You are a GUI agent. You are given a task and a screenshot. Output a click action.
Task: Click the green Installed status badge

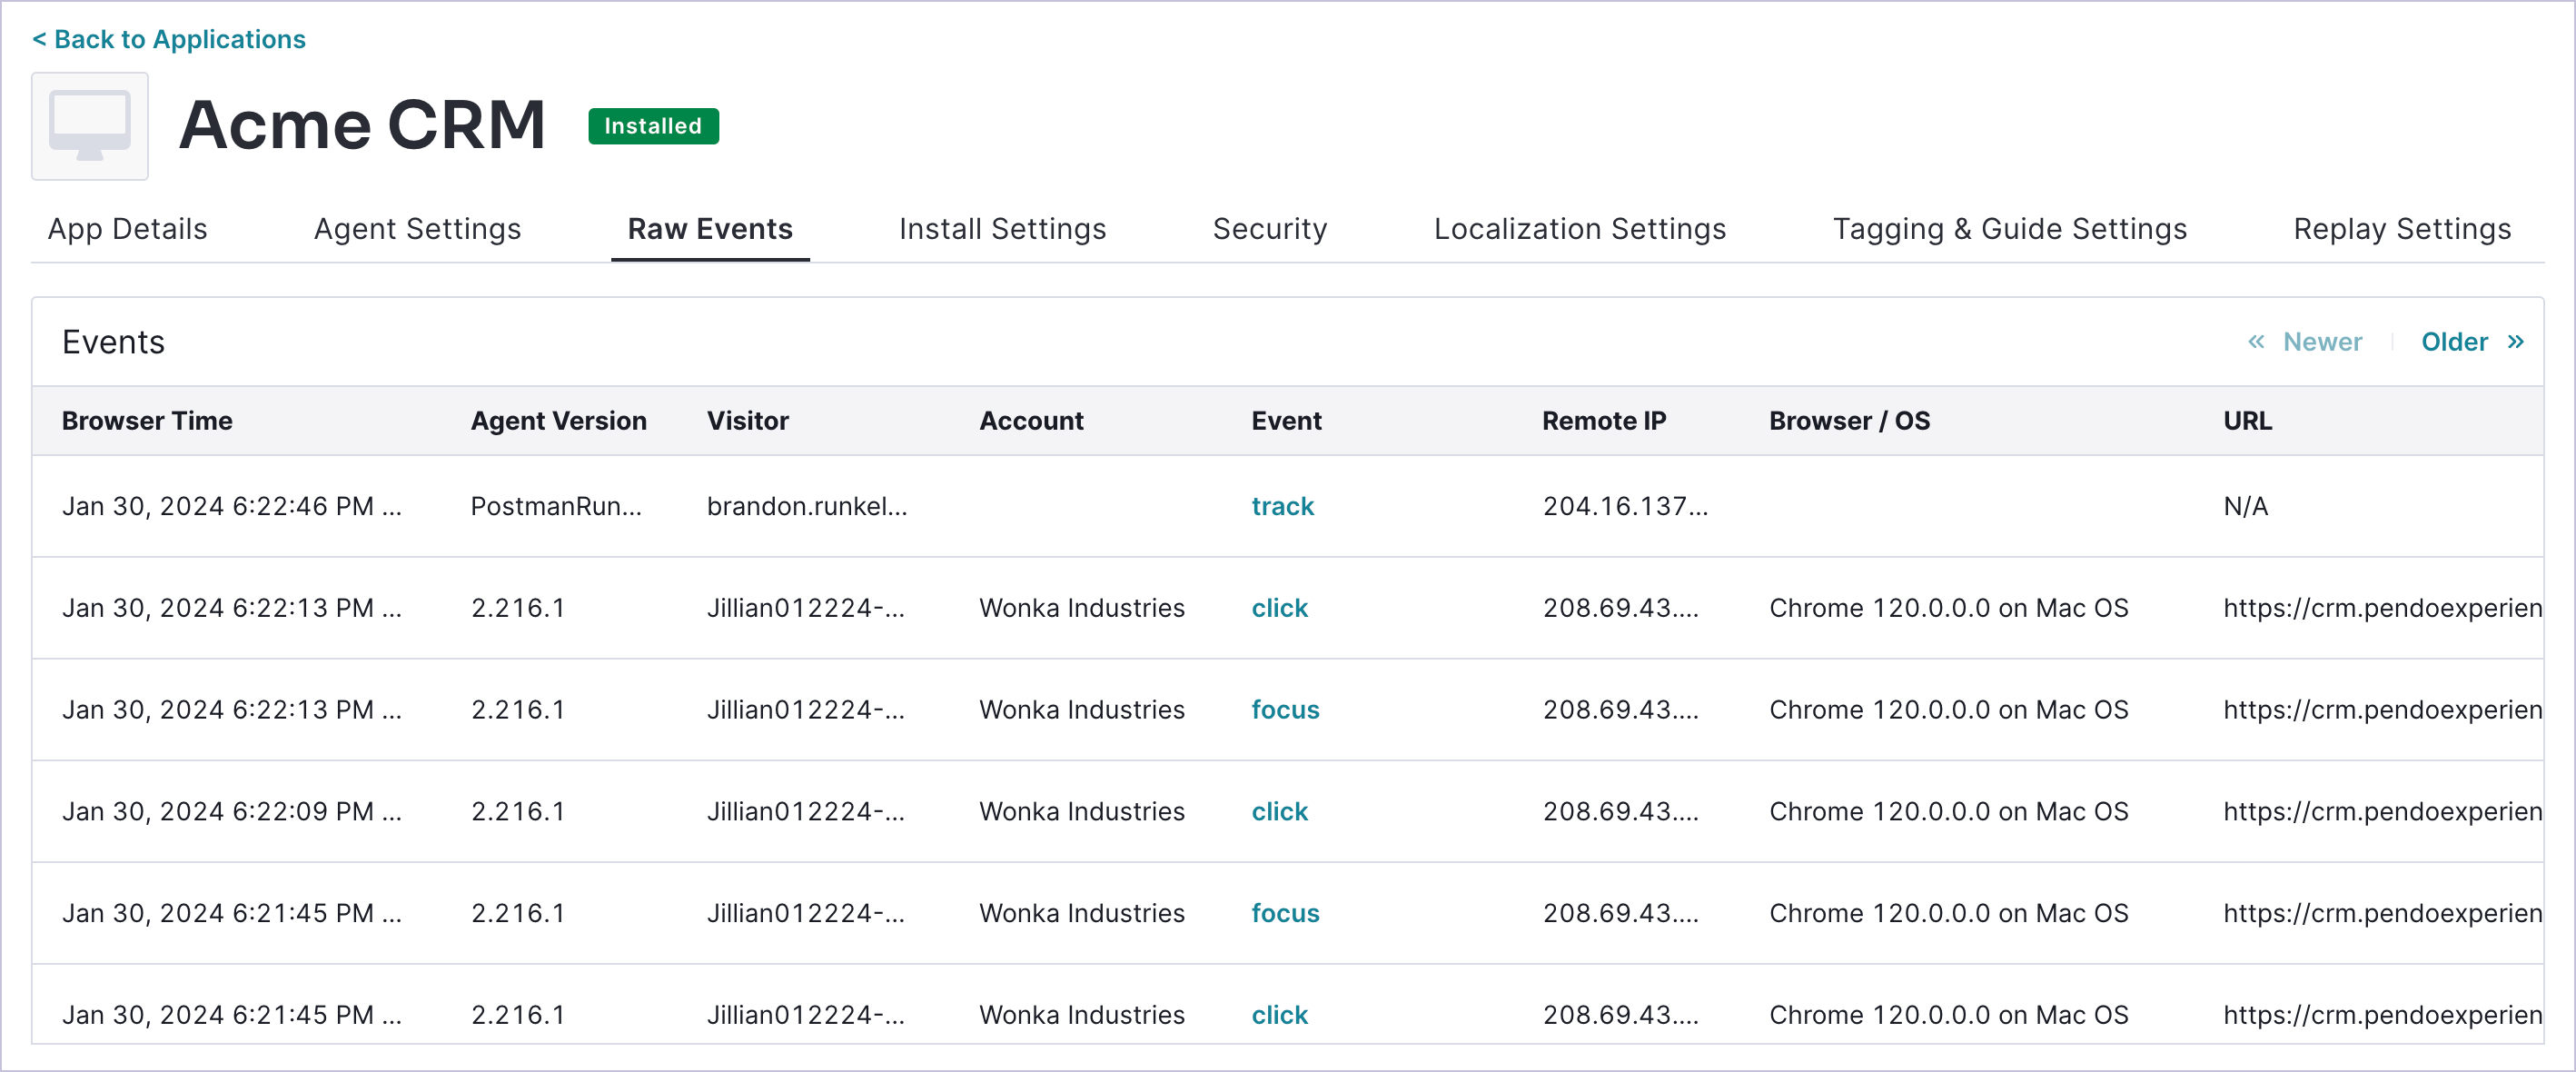[x=652, y=126]
